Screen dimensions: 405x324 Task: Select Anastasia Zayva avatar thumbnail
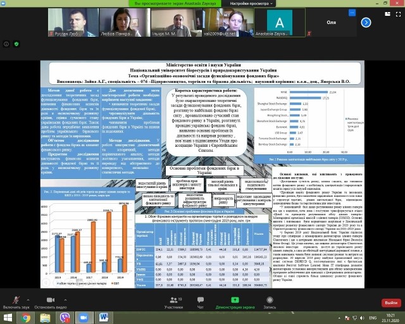pyautogui.click(x=280, y=23)
